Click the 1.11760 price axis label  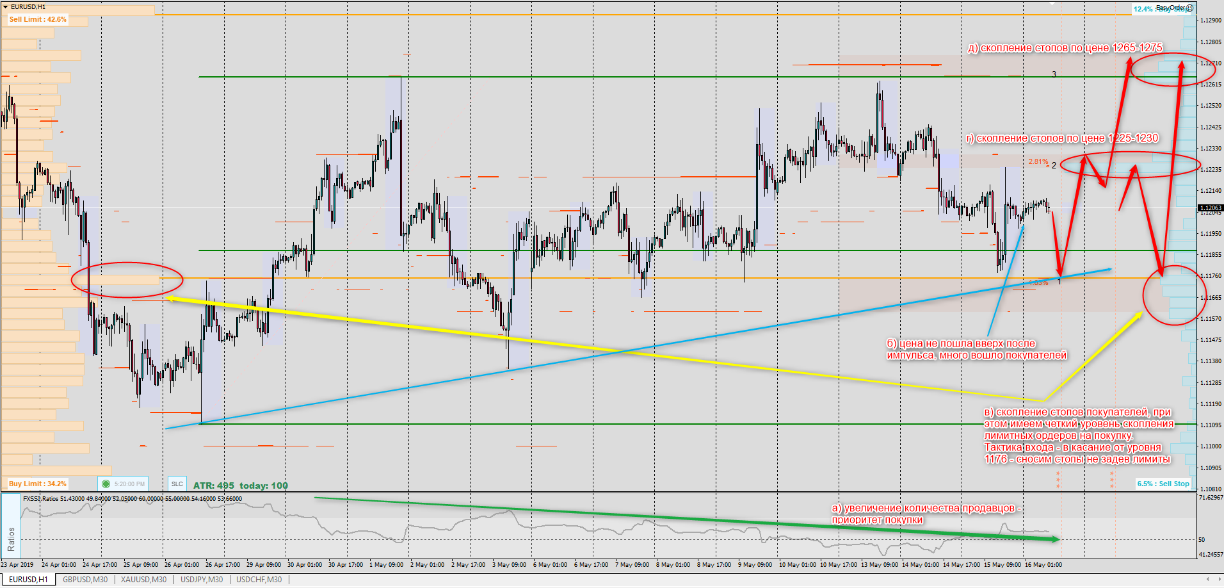click(1211, 276)
